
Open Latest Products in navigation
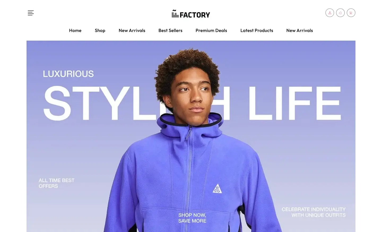pos(257,31)
